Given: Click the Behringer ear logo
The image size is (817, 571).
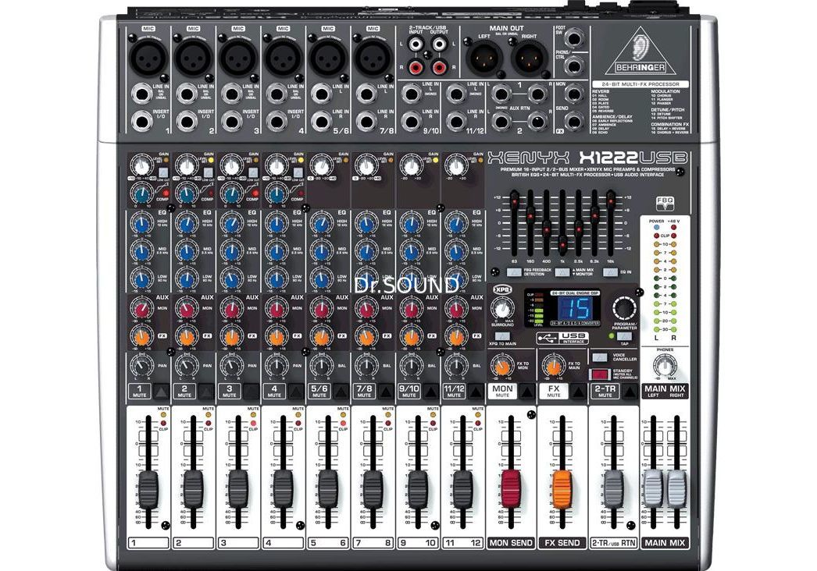Looking at the screenshot, I should (x=641, y=52).
